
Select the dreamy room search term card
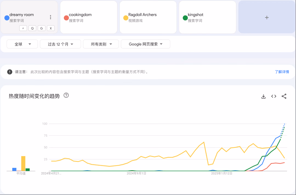29,17
